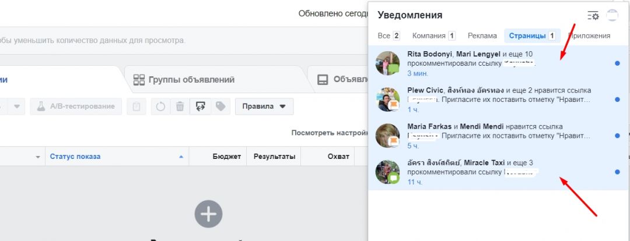Click the '5 ч.' timestamp

pos(413,146)
